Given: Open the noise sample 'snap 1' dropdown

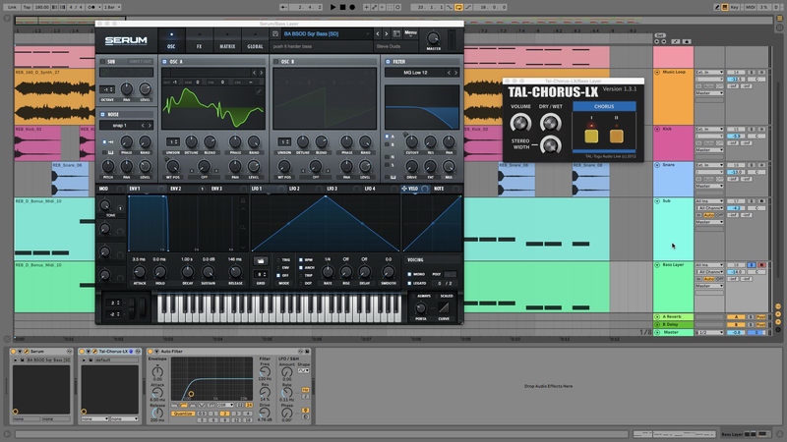Looking at the screenshot, I should click(120, 126).
